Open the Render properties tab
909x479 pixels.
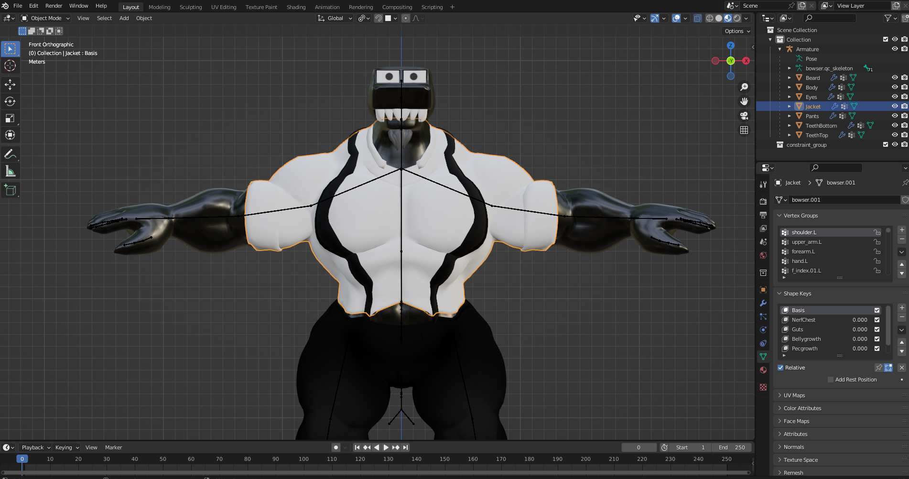click(x=763, y=202)
